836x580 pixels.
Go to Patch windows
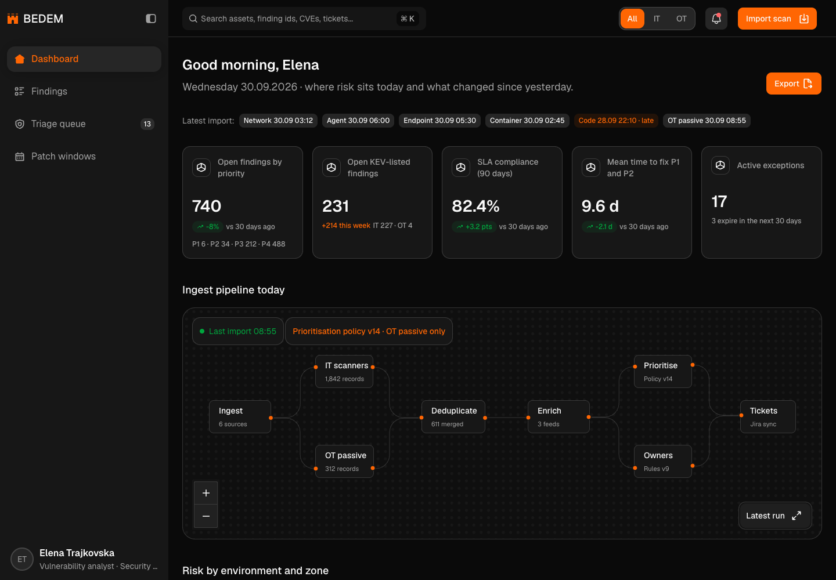pos(84,157)
